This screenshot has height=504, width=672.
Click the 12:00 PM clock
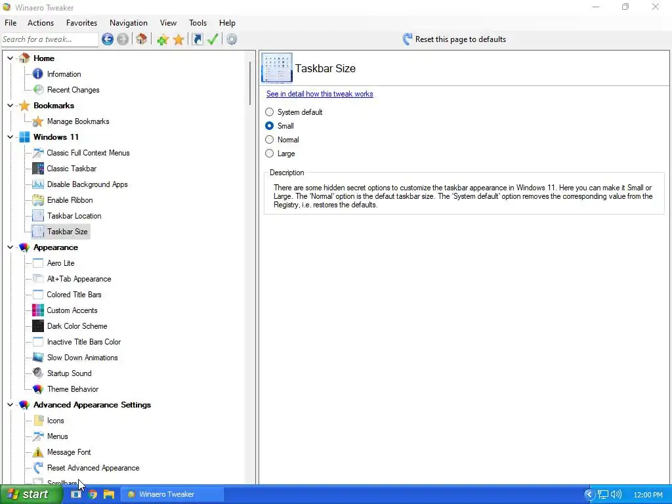(x=648, y=495)
